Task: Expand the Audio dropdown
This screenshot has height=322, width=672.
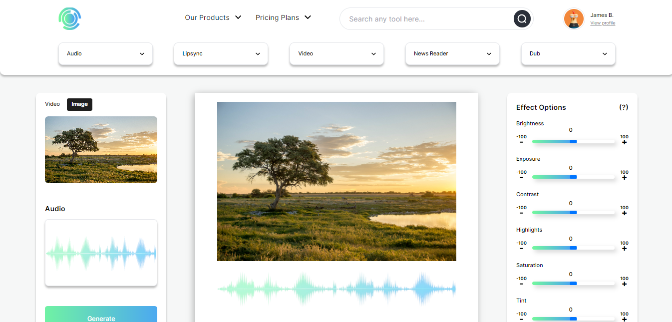Action: click(x=105, y=53)
